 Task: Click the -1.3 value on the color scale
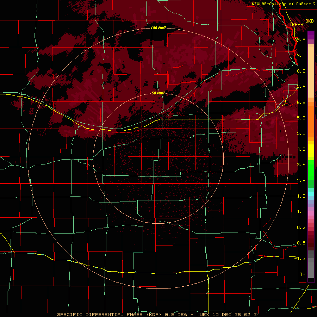(x=300, y=259)
